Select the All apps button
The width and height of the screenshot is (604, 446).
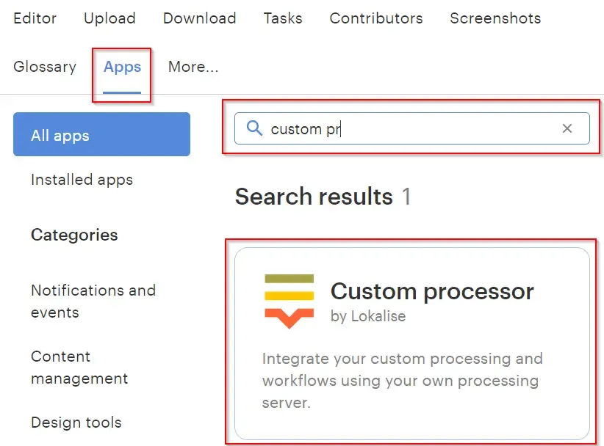101,134
